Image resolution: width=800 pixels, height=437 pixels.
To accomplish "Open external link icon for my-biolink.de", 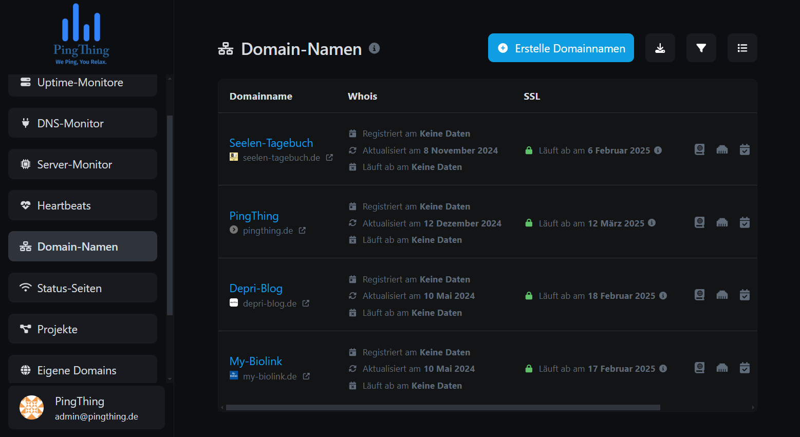I will point(306,376).
